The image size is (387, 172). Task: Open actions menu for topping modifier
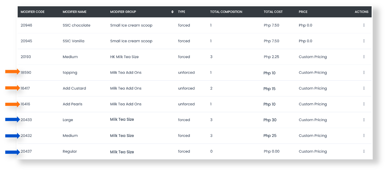(364, 73)
